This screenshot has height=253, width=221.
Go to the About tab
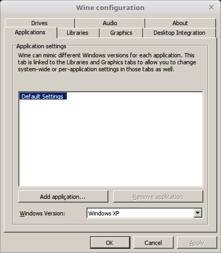[x=180, y=23]
